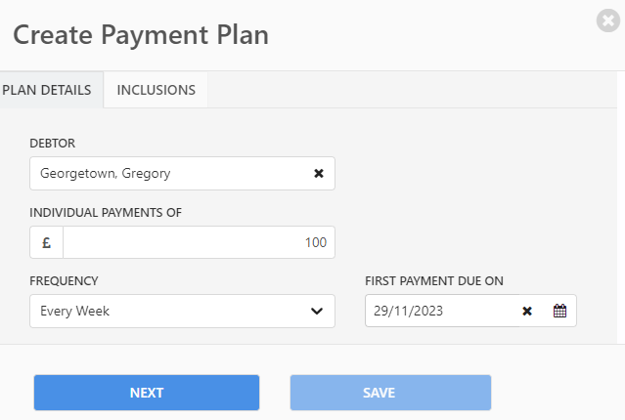Click the Frequency field label
Image resolution: width=625 pixels, height=420 pixels.
[x=64, y=281]
